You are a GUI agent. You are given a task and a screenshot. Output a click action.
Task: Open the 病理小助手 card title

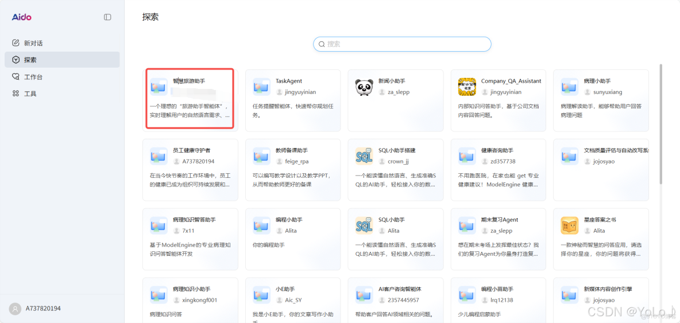coord(597,81)
